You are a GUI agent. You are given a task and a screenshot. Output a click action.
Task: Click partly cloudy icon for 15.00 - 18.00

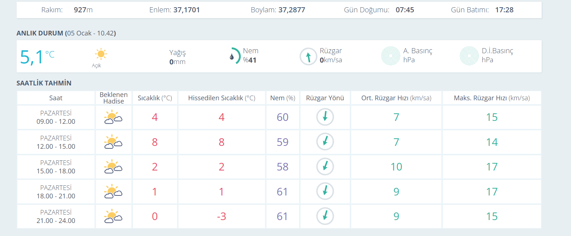point(113,167)
